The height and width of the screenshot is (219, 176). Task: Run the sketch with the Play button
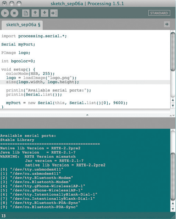click(5, 13)
